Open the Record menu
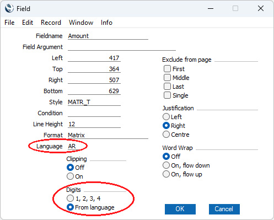The height and width of the screenshot is (220, 274). click(51, 23)
